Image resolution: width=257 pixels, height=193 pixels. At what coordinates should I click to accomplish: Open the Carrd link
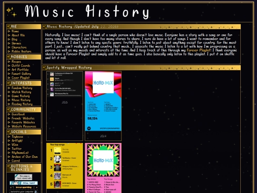coord(16,161)
